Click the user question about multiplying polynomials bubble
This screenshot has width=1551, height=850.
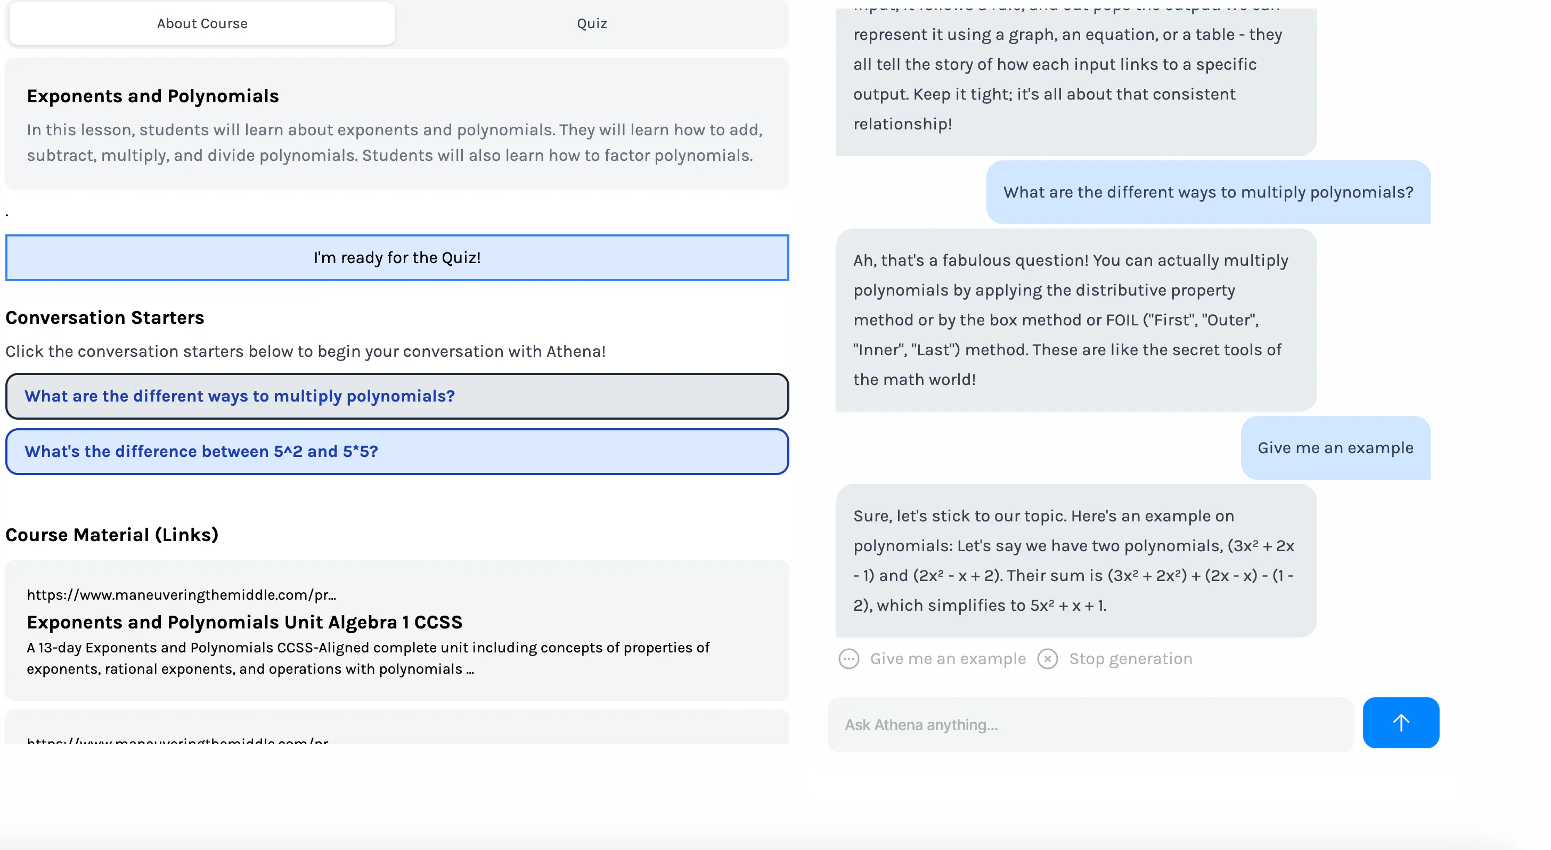(1208, 192)
